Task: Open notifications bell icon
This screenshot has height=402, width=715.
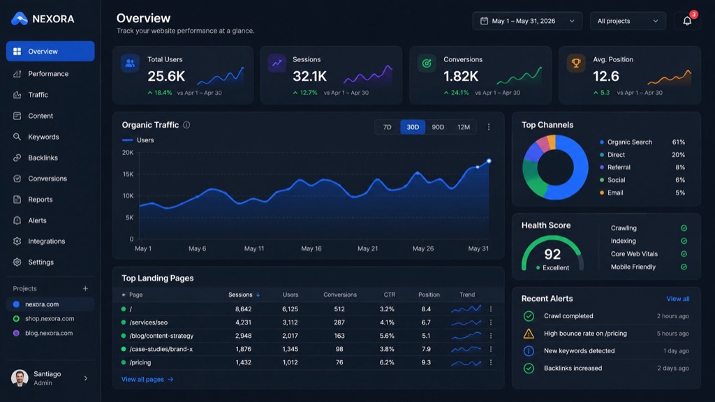Action: coord(687,21)
